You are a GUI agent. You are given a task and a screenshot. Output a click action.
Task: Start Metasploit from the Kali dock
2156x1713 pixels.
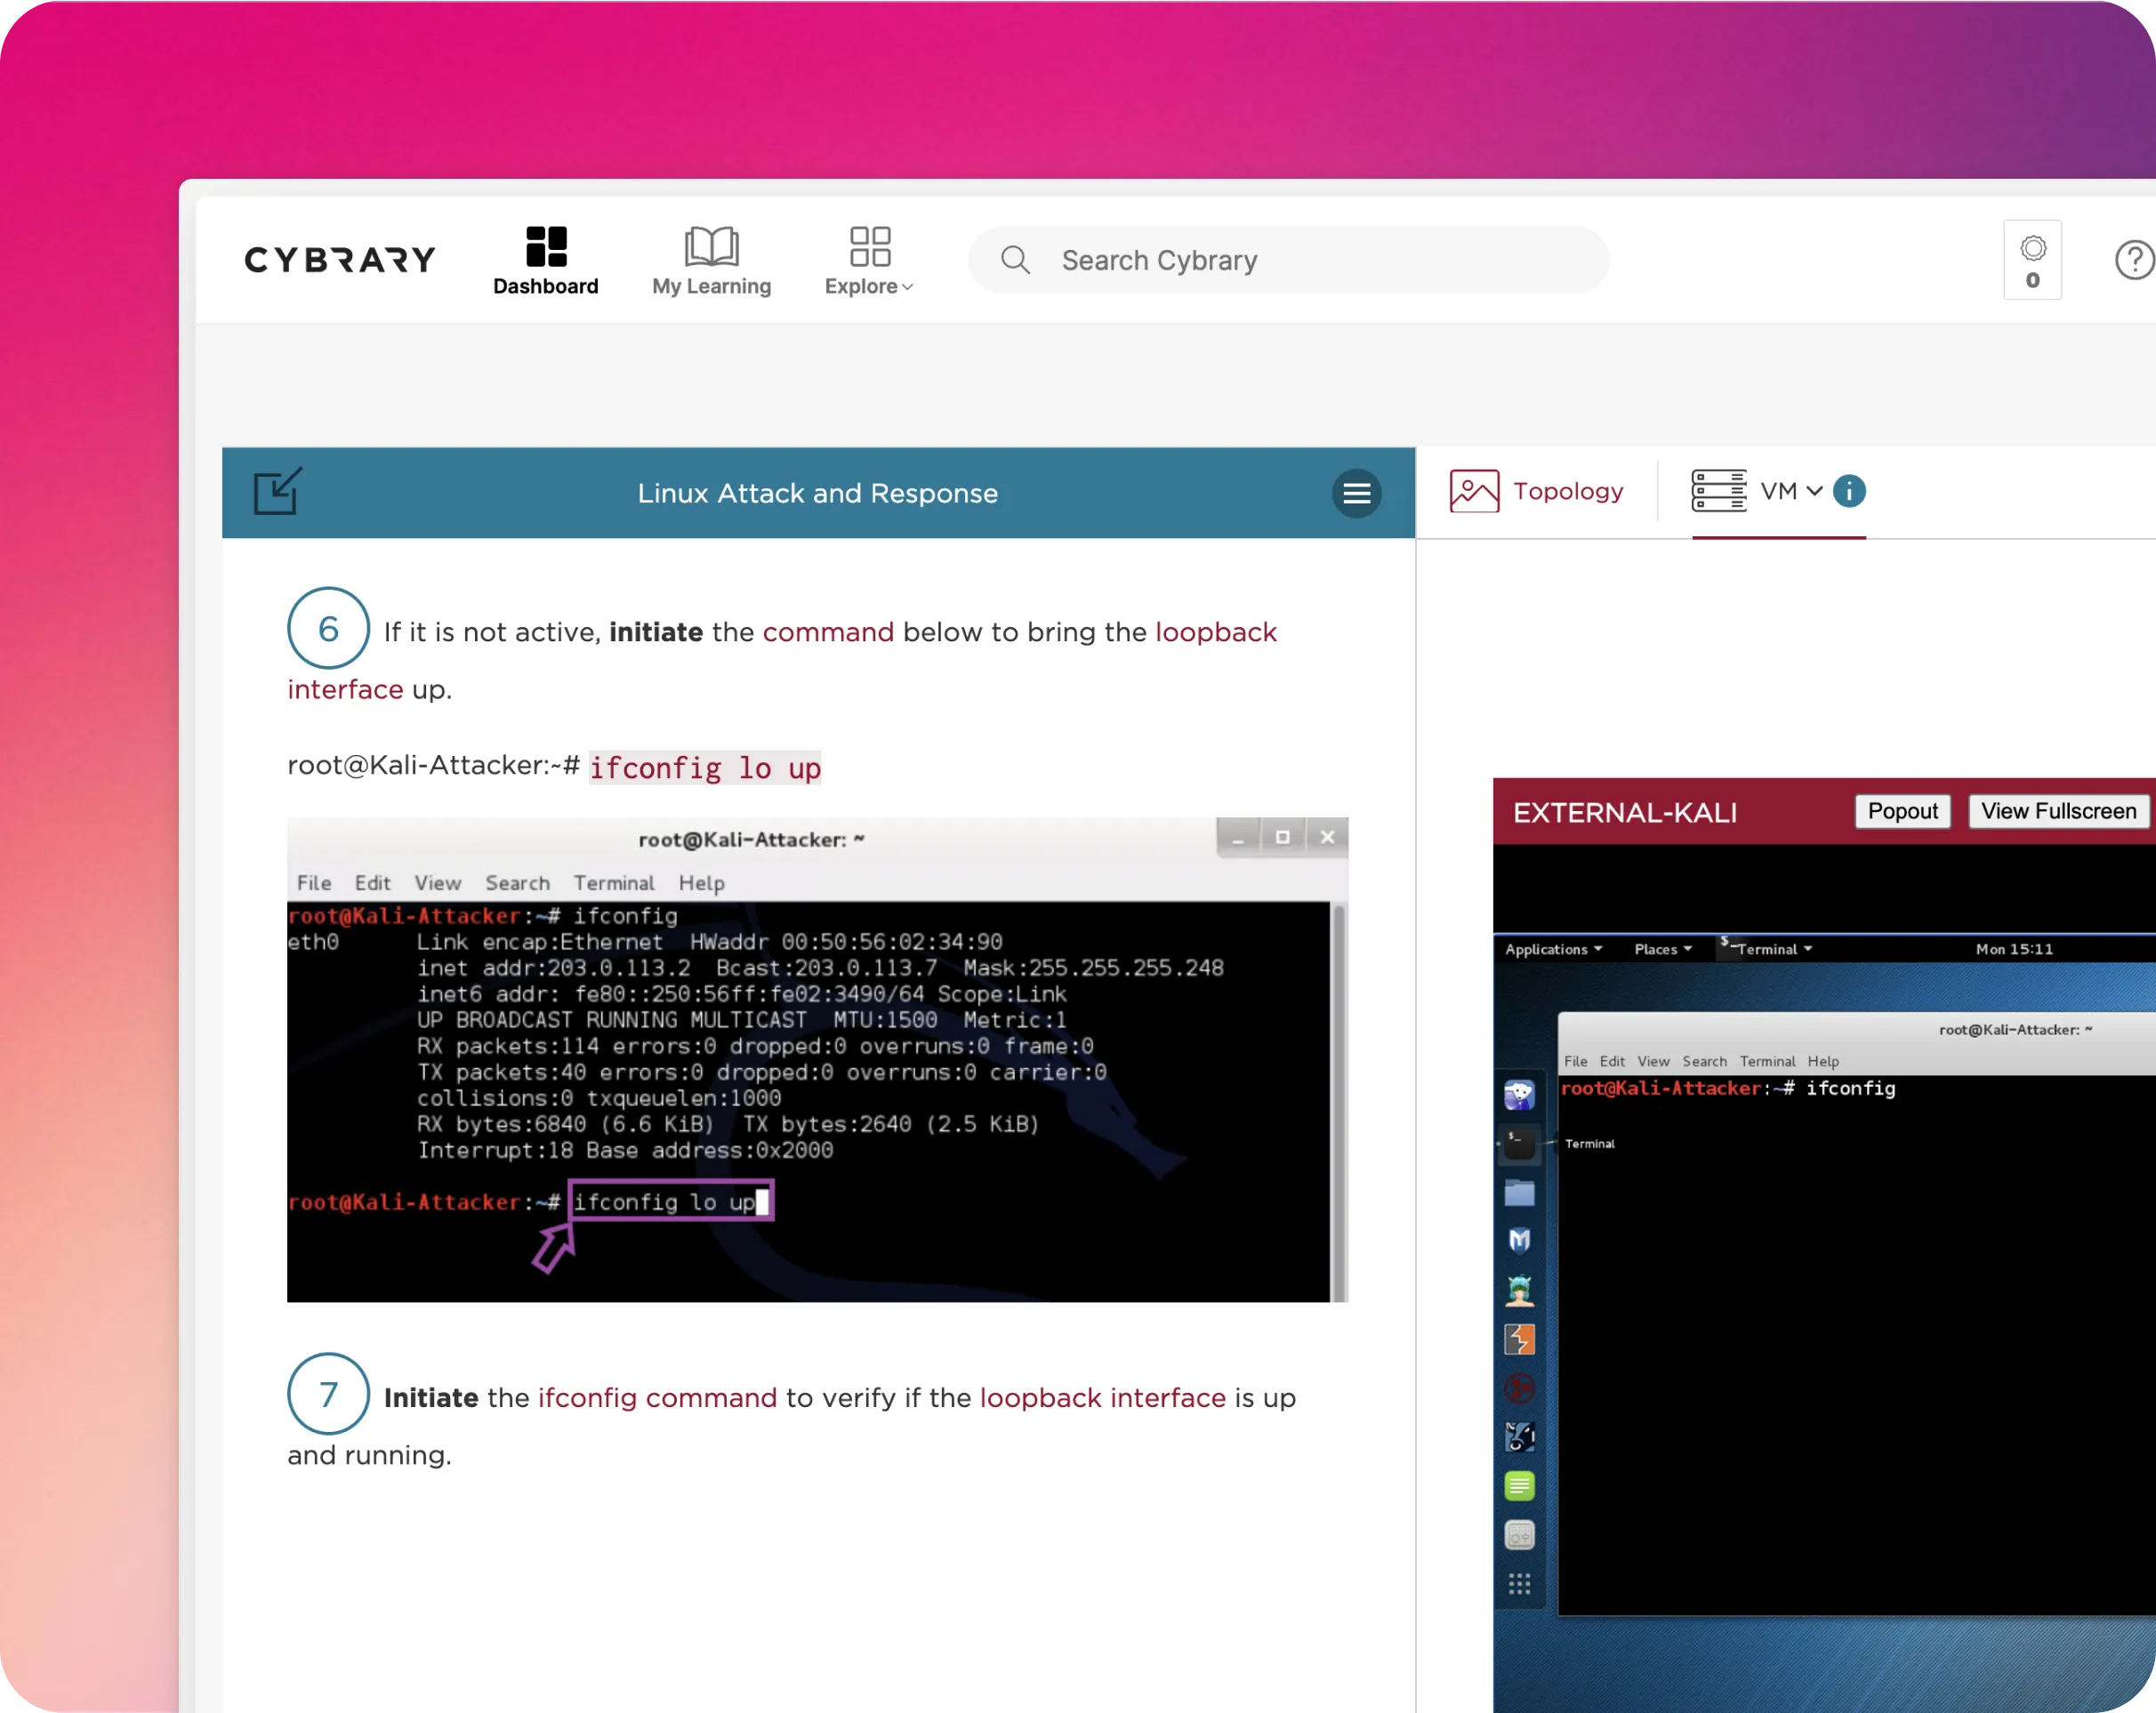point(1520,1242)
